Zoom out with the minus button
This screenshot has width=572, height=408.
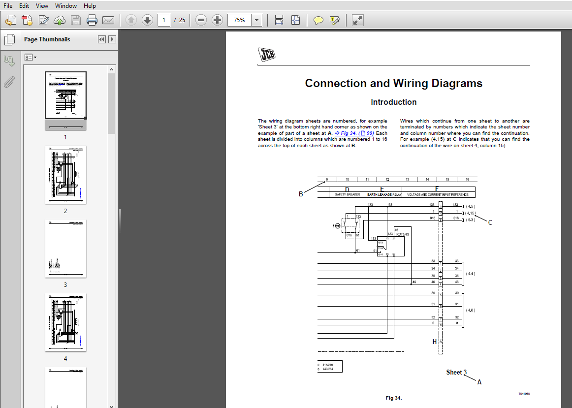click(x=201, y=20)
